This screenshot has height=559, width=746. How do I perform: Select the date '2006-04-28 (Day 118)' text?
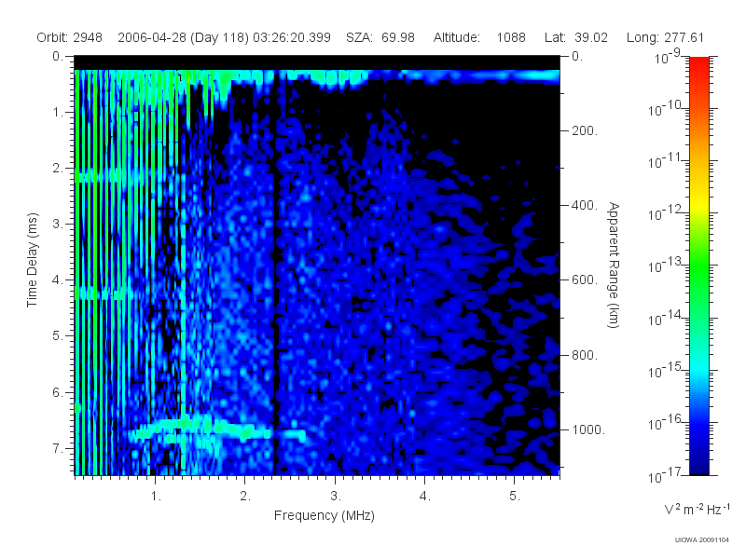click(183, 37)
